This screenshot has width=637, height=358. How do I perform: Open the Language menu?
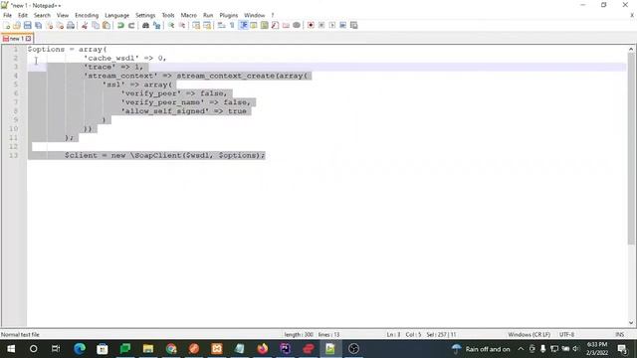point(116,15)
